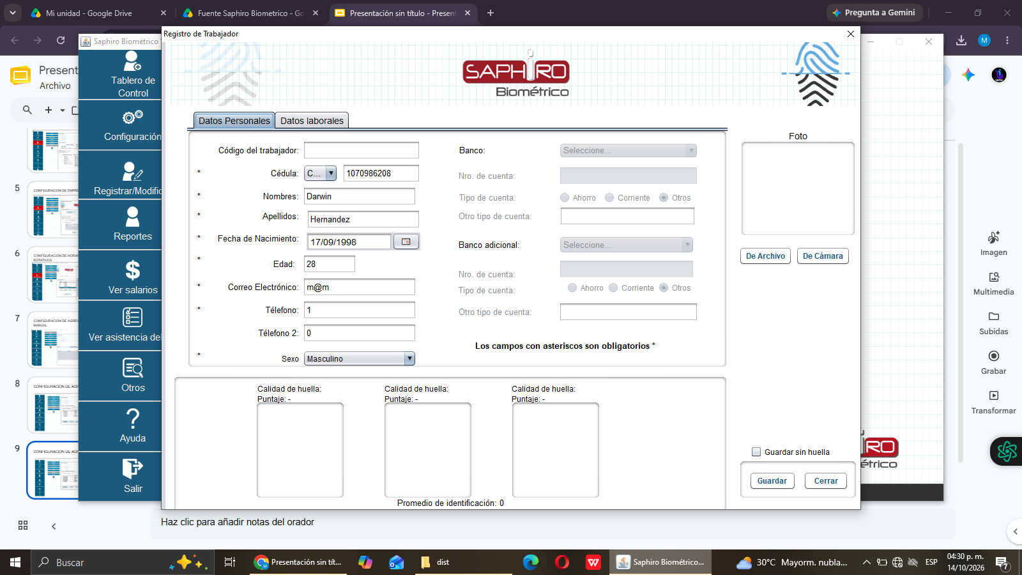
Task: Click the Guardar button
Action: click(x=772, y=481)
